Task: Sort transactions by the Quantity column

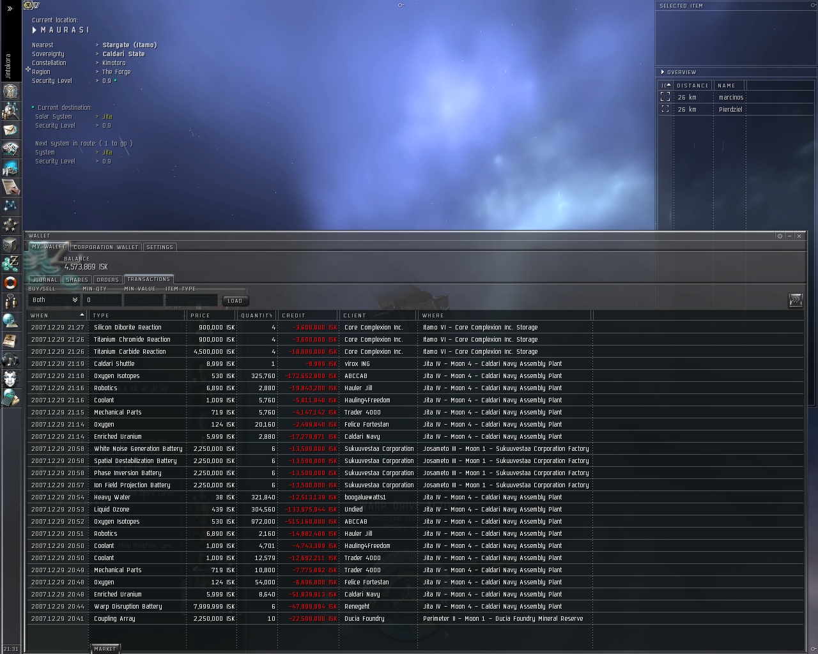Action: [257, 316]
